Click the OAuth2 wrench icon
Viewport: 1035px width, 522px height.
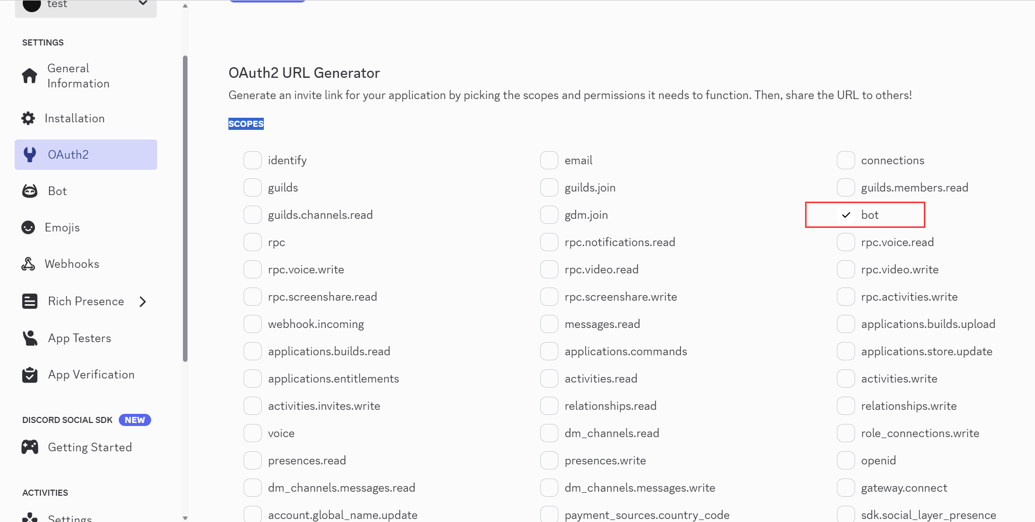pos(30,155)
